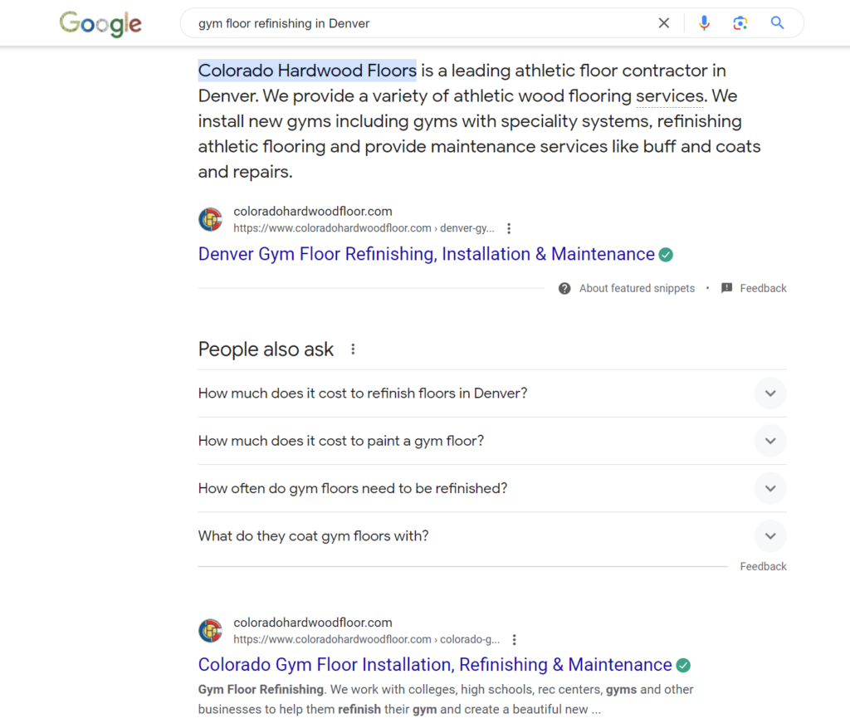
Task: Clear the search query with X icon
Action: coord(663,22)
